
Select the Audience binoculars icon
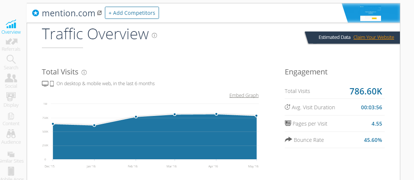pos(11,134)
